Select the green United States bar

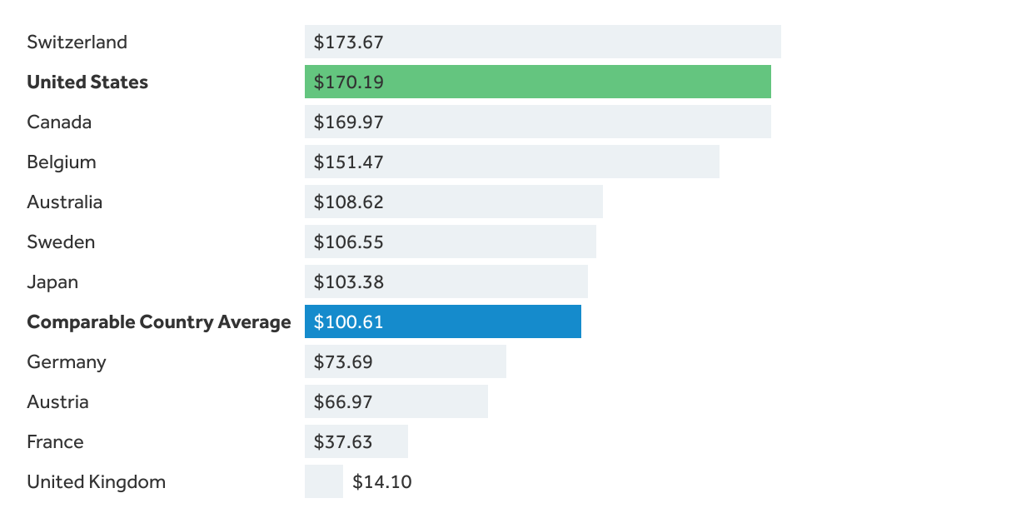pos(537,82)
